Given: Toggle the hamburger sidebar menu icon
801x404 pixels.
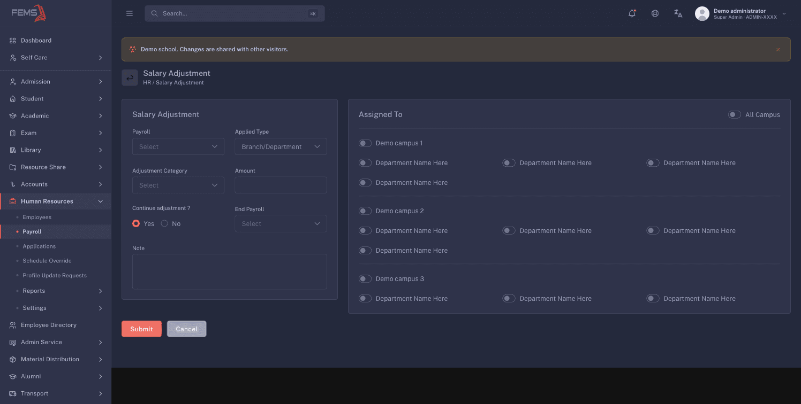Looking at the screenshot, I should pyautogui.click(x=130, y=13).
